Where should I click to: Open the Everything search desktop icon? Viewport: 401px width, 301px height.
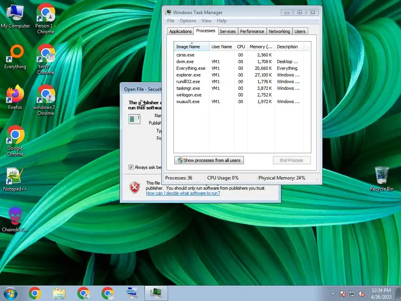[x=15, y=57]
